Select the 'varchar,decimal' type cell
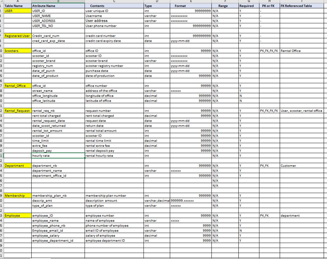The image size is (327, 259). pos(157,201)
